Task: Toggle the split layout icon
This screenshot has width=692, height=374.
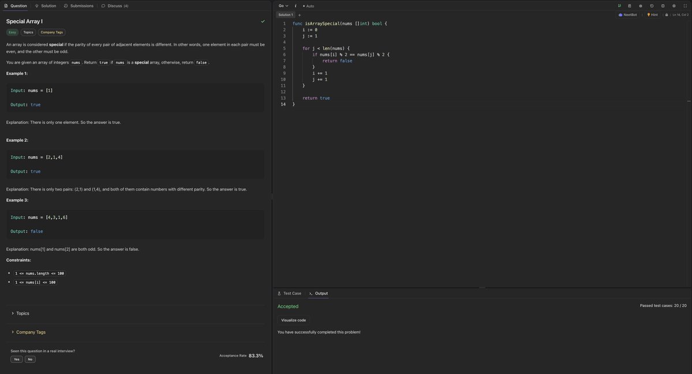Action: click(x=663, y=6)
